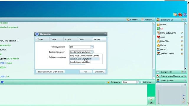Click webcam icon beside Джеймс Гудвин
The image size is (189, 106).
point(182,54)
